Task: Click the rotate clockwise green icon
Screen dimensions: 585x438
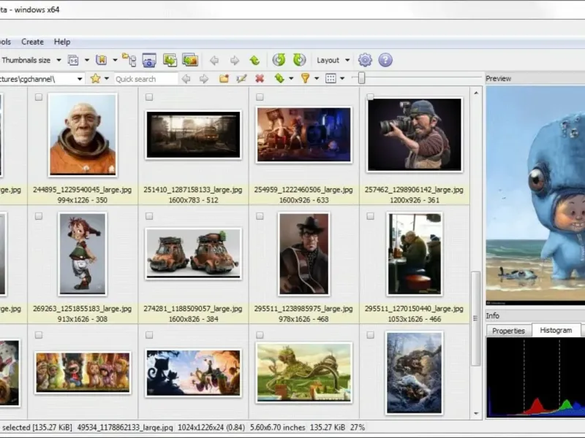Action: coord(299,60)
